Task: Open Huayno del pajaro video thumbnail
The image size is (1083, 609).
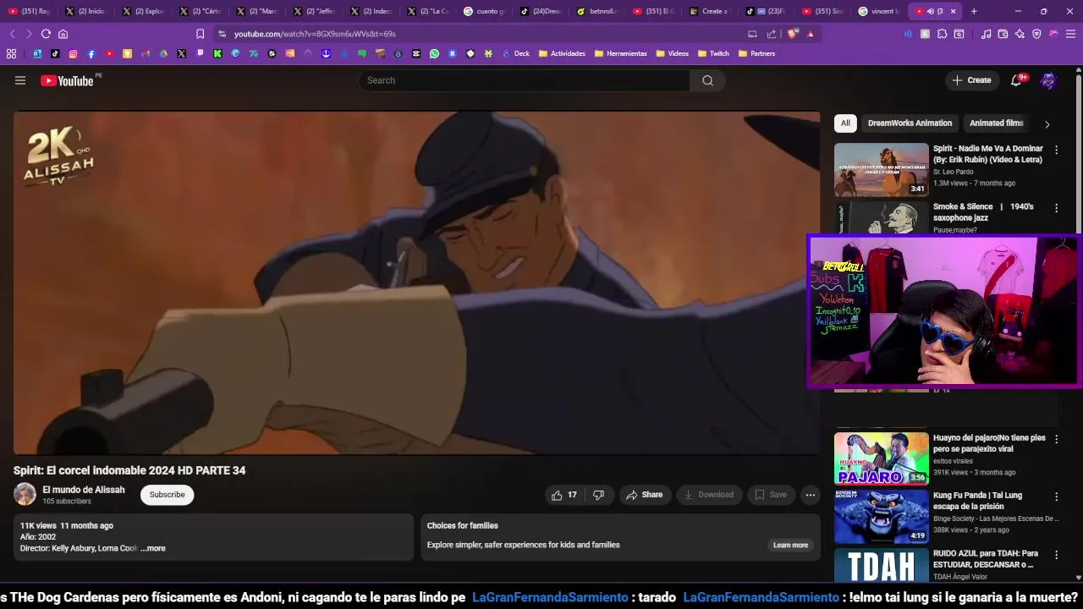Action: point(882,458)
